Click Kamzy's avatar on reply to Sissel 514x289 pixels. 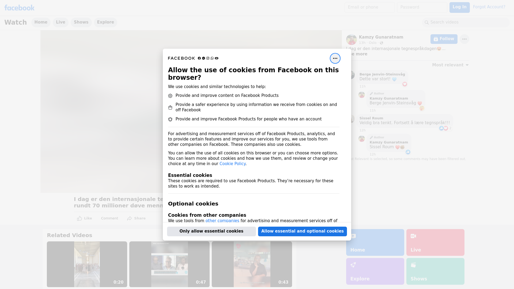(362, 139)
